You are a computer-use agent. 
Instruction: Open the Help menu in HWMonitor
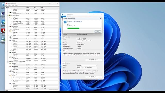[x=16, y=6]
